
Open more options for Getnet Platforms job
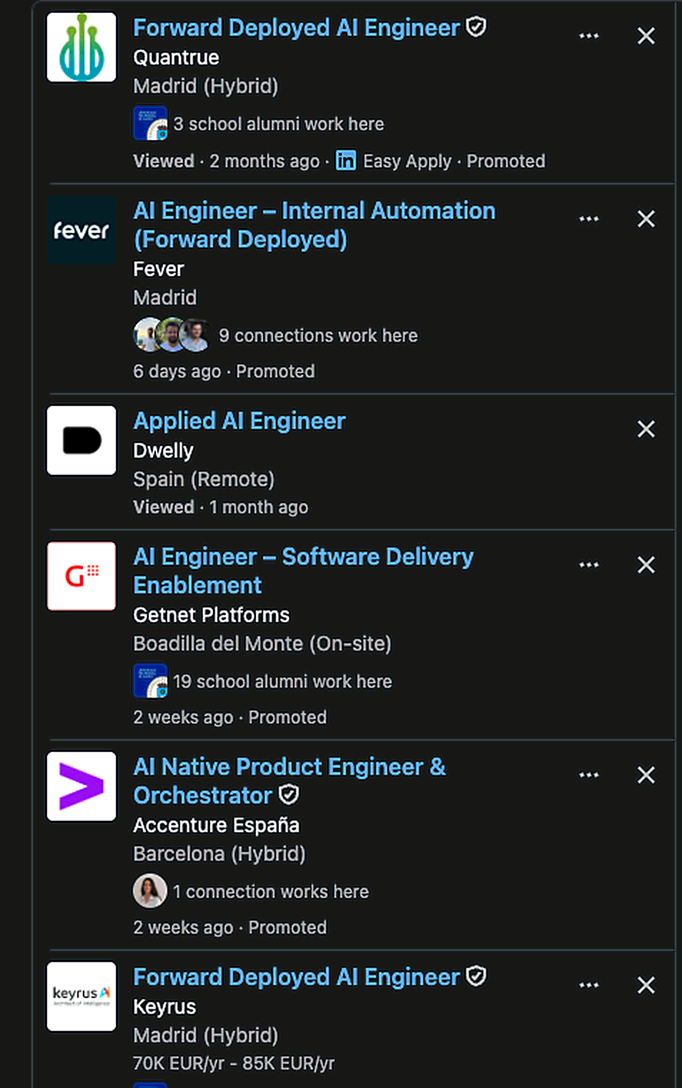(589, 565)
